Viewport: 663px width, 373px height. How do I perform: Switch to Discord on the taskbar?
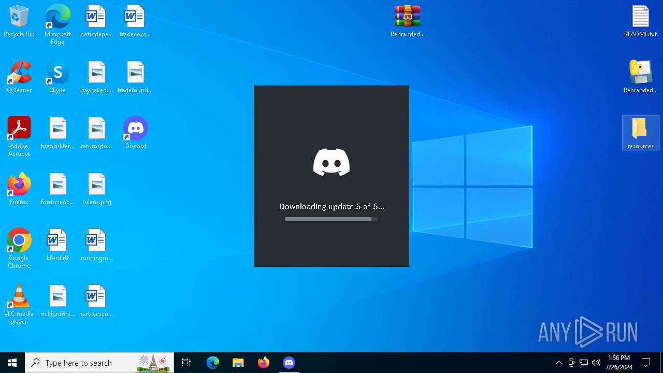[x=289, y=363]
